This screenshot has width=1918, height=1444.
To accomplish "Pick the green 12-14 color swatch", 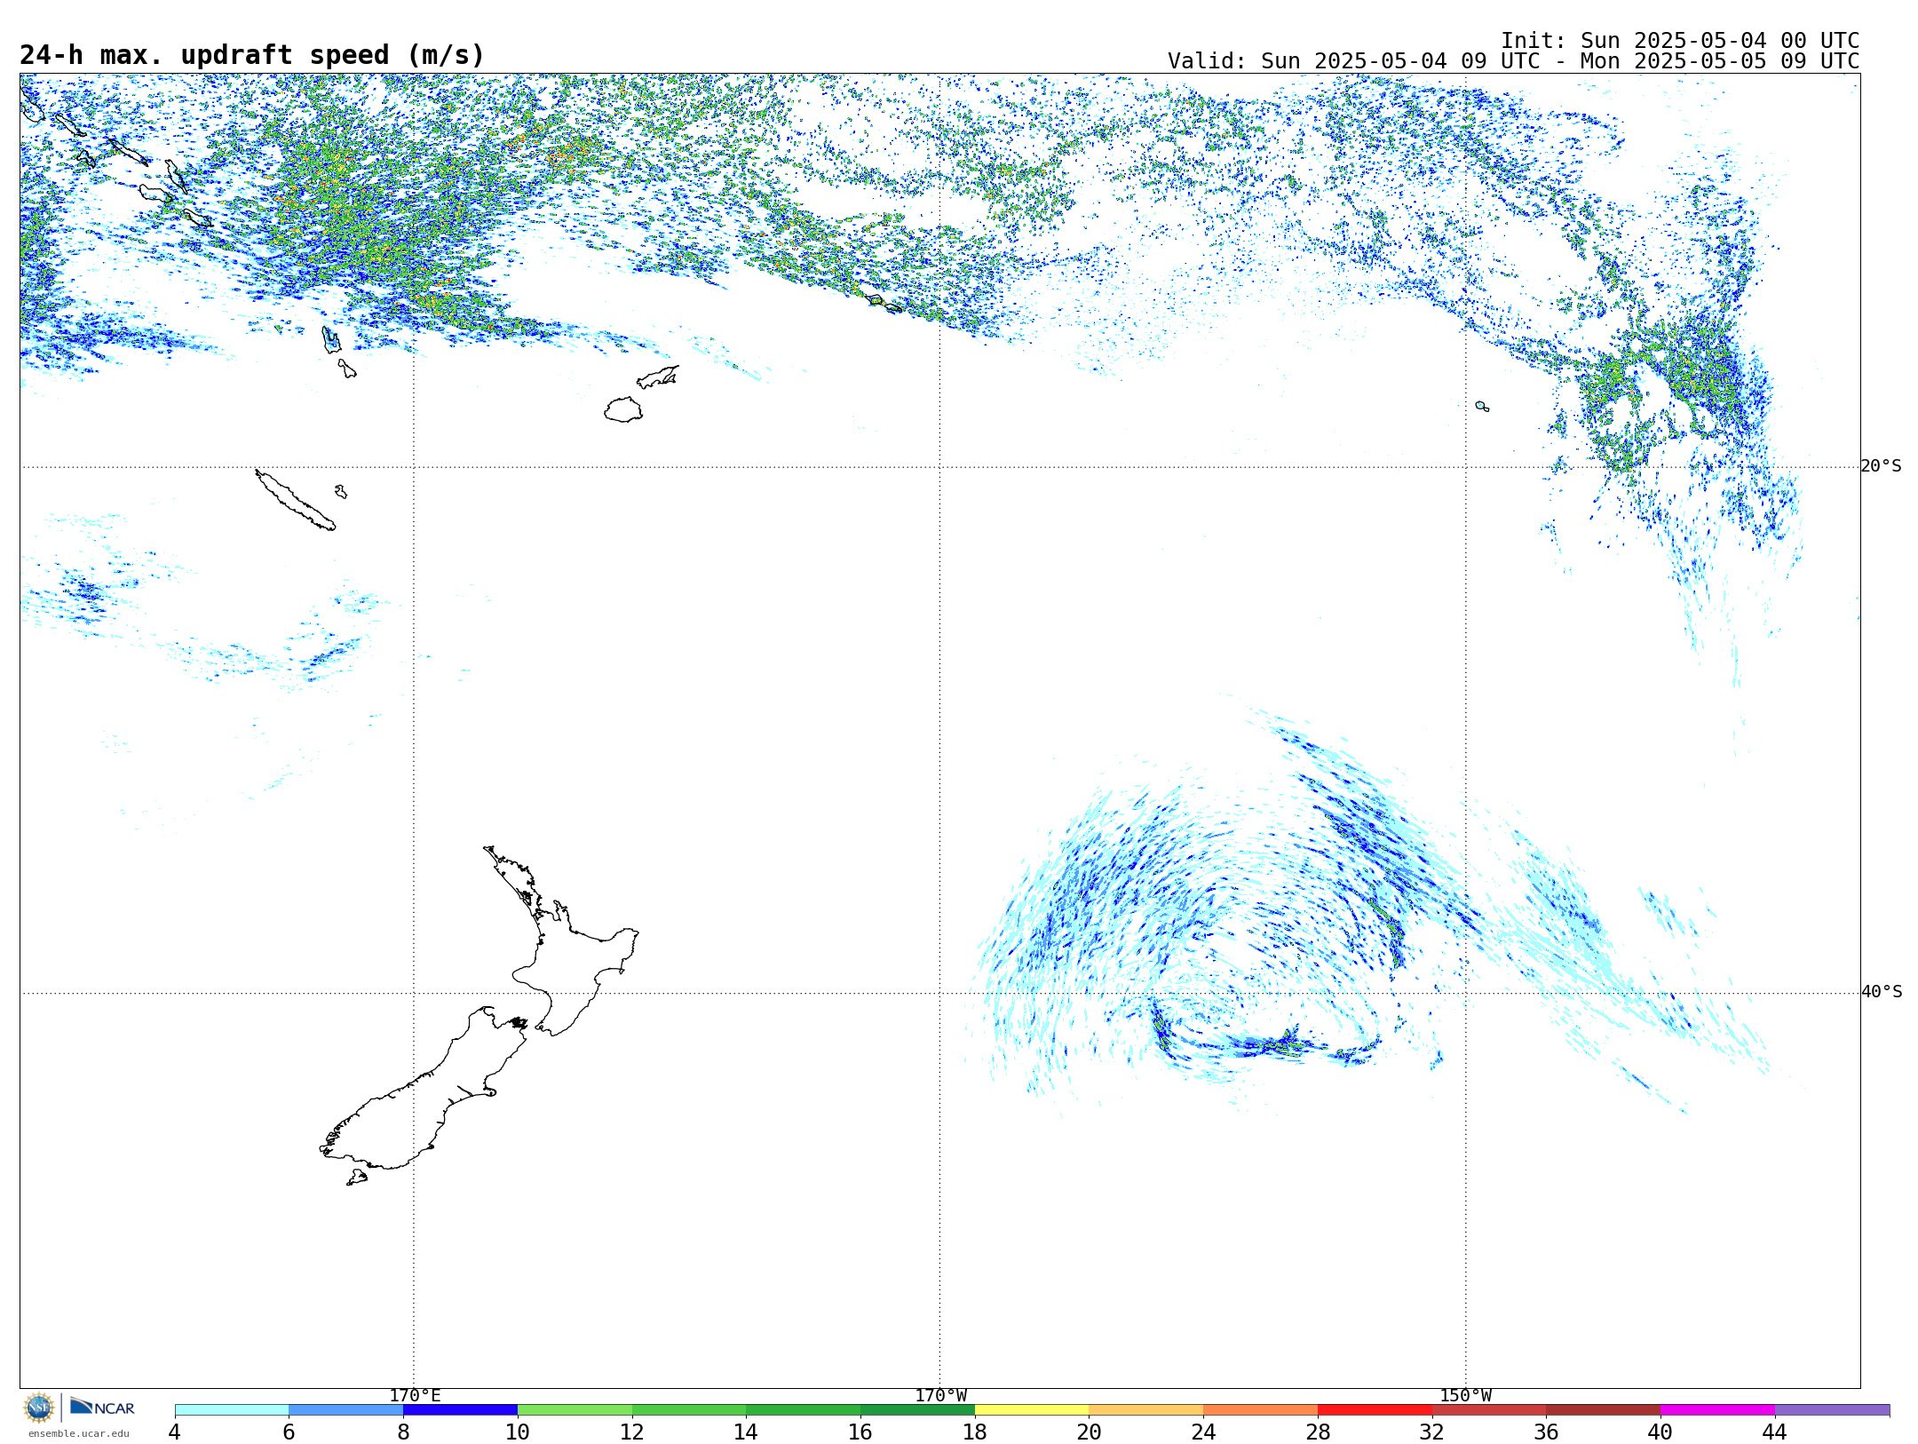I will [x=689, y=1410].
